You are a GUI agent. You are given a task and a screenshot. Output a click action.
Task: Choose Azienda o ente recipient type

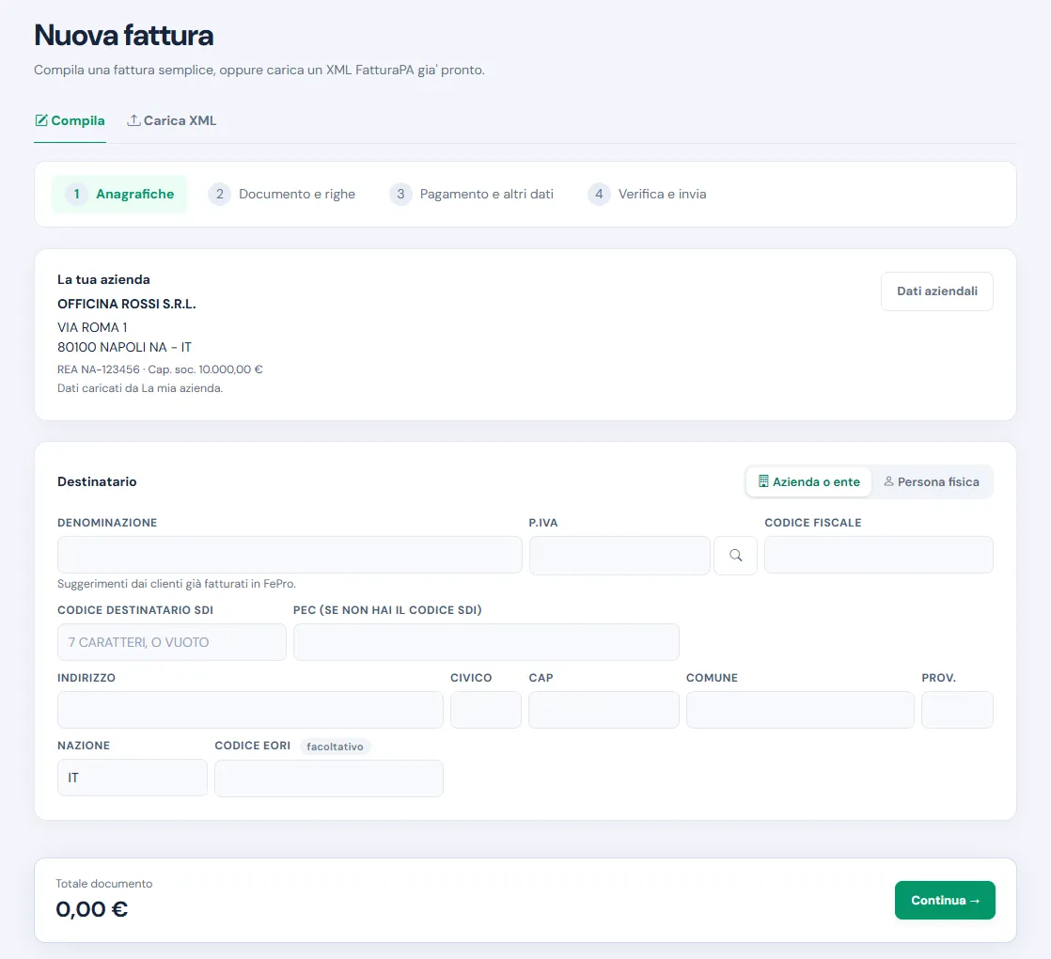(x=809, y=481)
